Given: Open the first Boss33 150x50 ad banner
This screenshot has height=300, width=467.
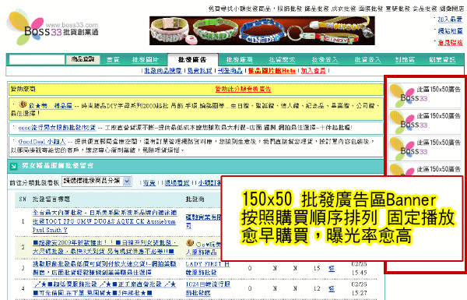Looking at the screenshot, I should tap(425, 95).
